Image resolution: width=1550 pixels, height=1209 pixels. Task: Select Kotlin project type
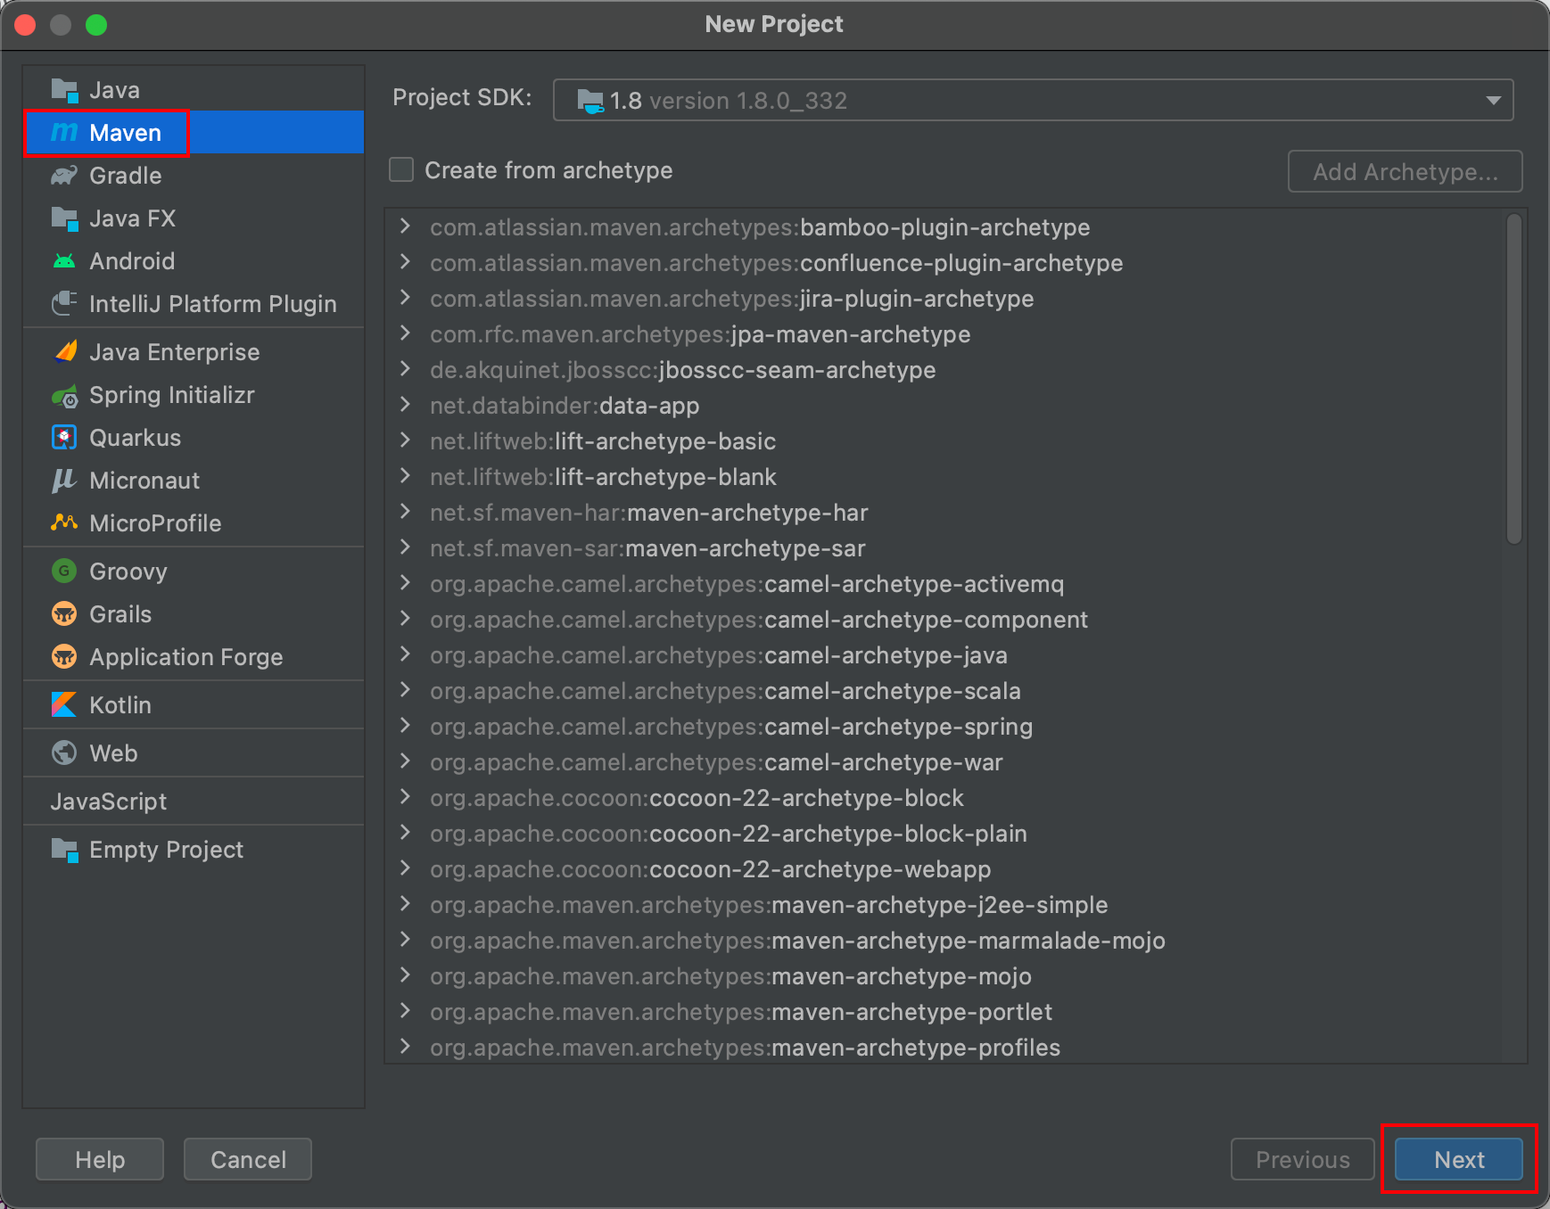pos(194,705)
